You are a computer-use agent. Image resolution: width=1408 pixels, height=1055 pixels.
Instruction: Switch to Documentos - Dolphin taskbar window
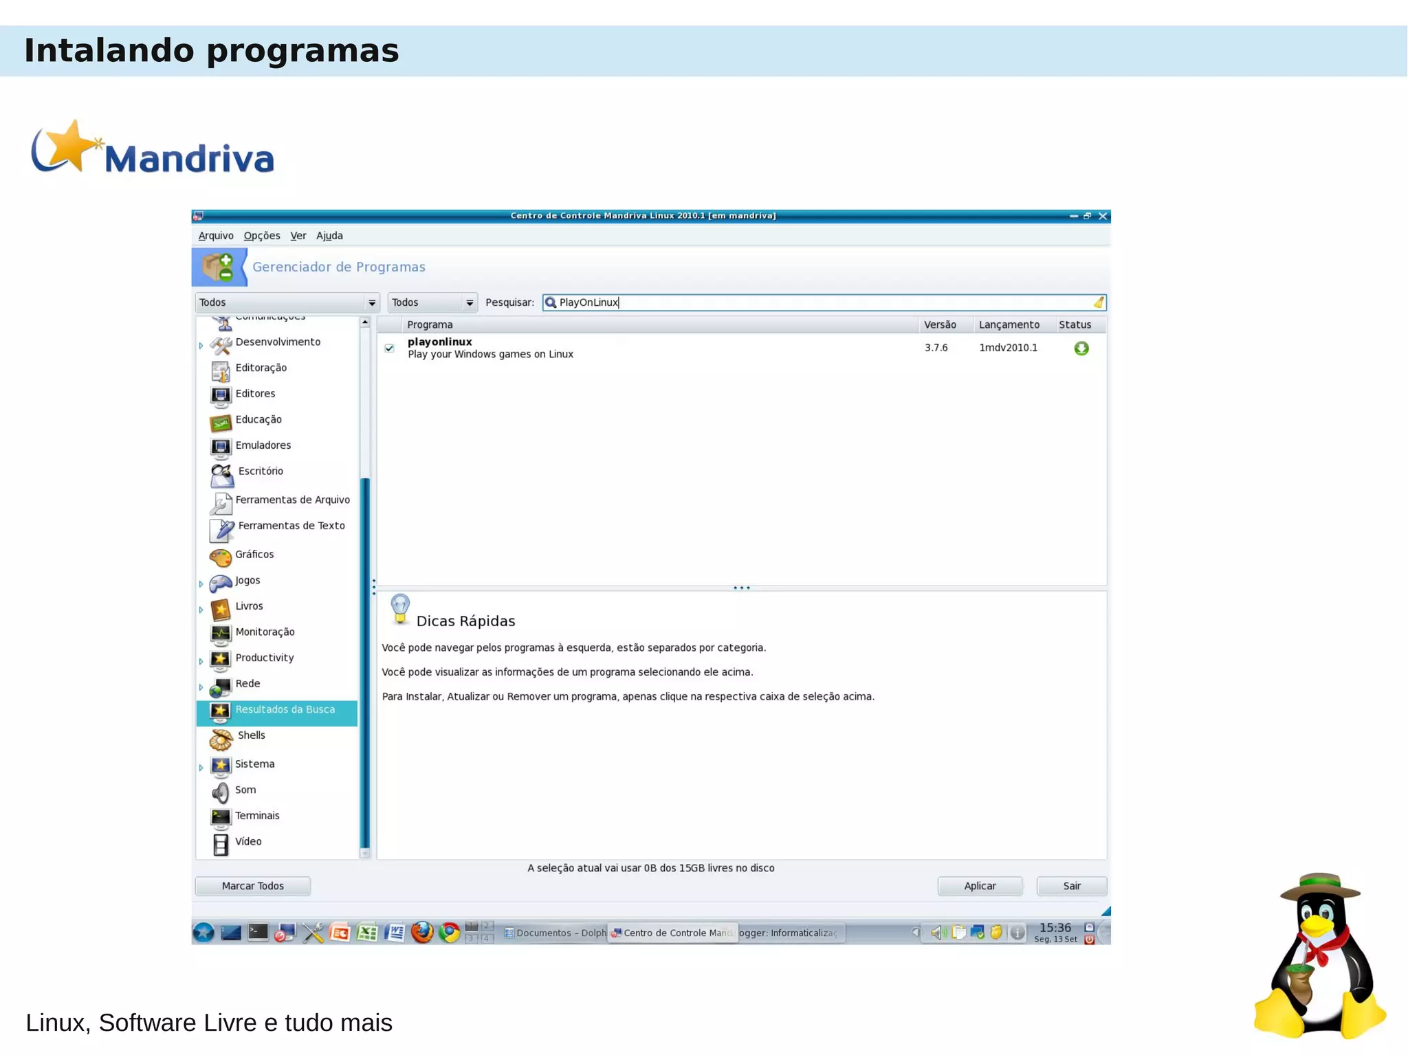pyautogui.click(x=554, y=933)
